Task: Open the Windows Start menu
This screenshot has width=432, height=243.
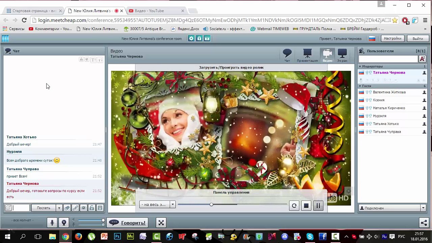Action: click(7, 237)
